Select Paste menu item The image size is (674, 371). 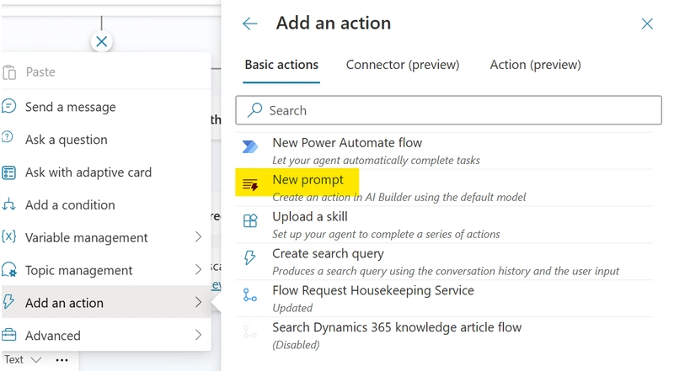click(x=106, y=72)
